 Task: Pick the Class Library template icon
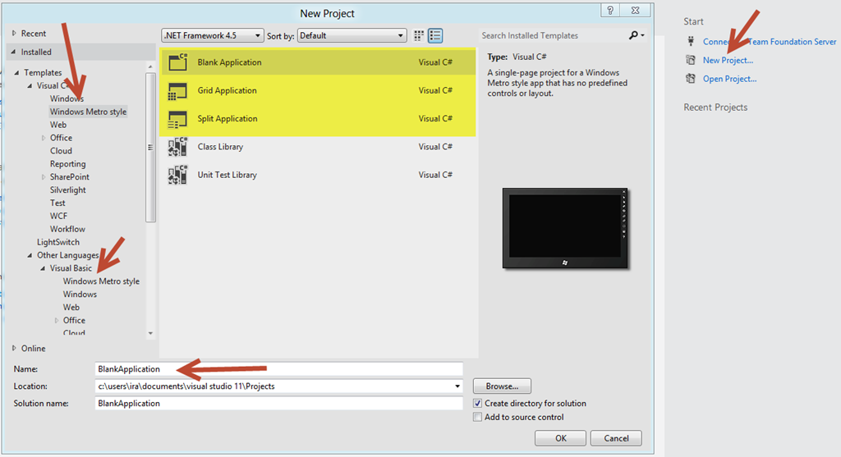click(x=178, y=148)
